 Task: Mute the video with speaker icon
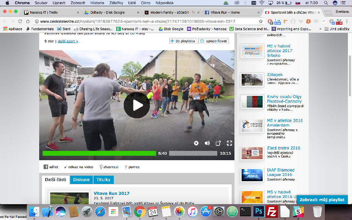pyautogui.click(x=207, y=143)
